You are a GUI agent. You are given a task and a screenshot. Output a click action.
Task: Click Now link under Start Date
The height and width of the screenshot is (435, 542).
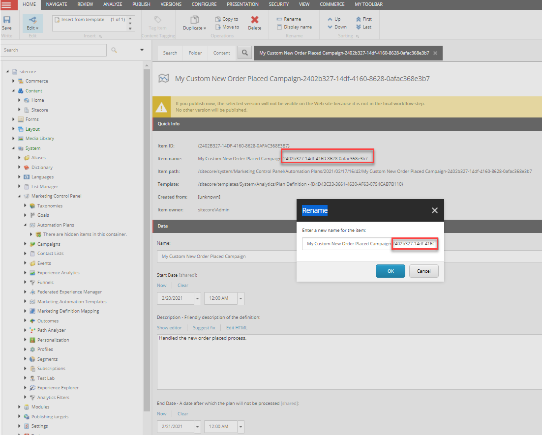point(161,286)
